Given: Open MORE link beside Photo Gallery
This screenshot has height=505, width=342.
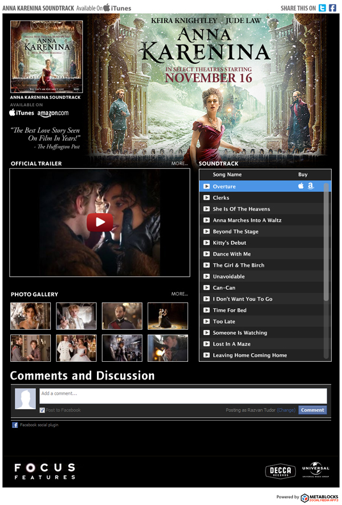Looking at the screenshot, I should (x=180, y=294).
